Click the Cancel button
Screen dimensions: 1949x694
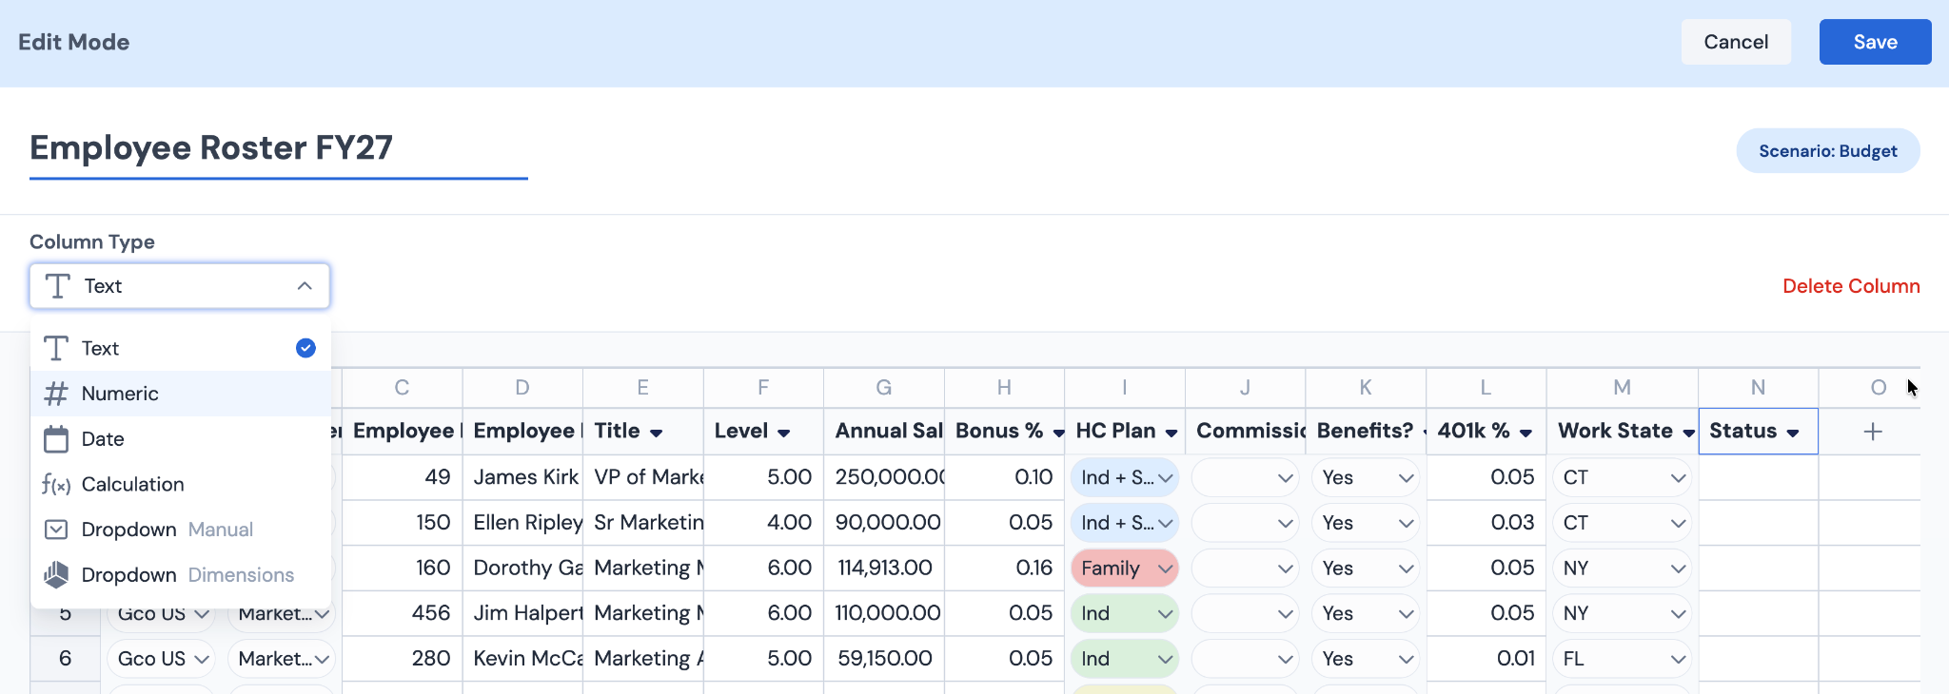pyautogui.click(x=1736, y=42)
